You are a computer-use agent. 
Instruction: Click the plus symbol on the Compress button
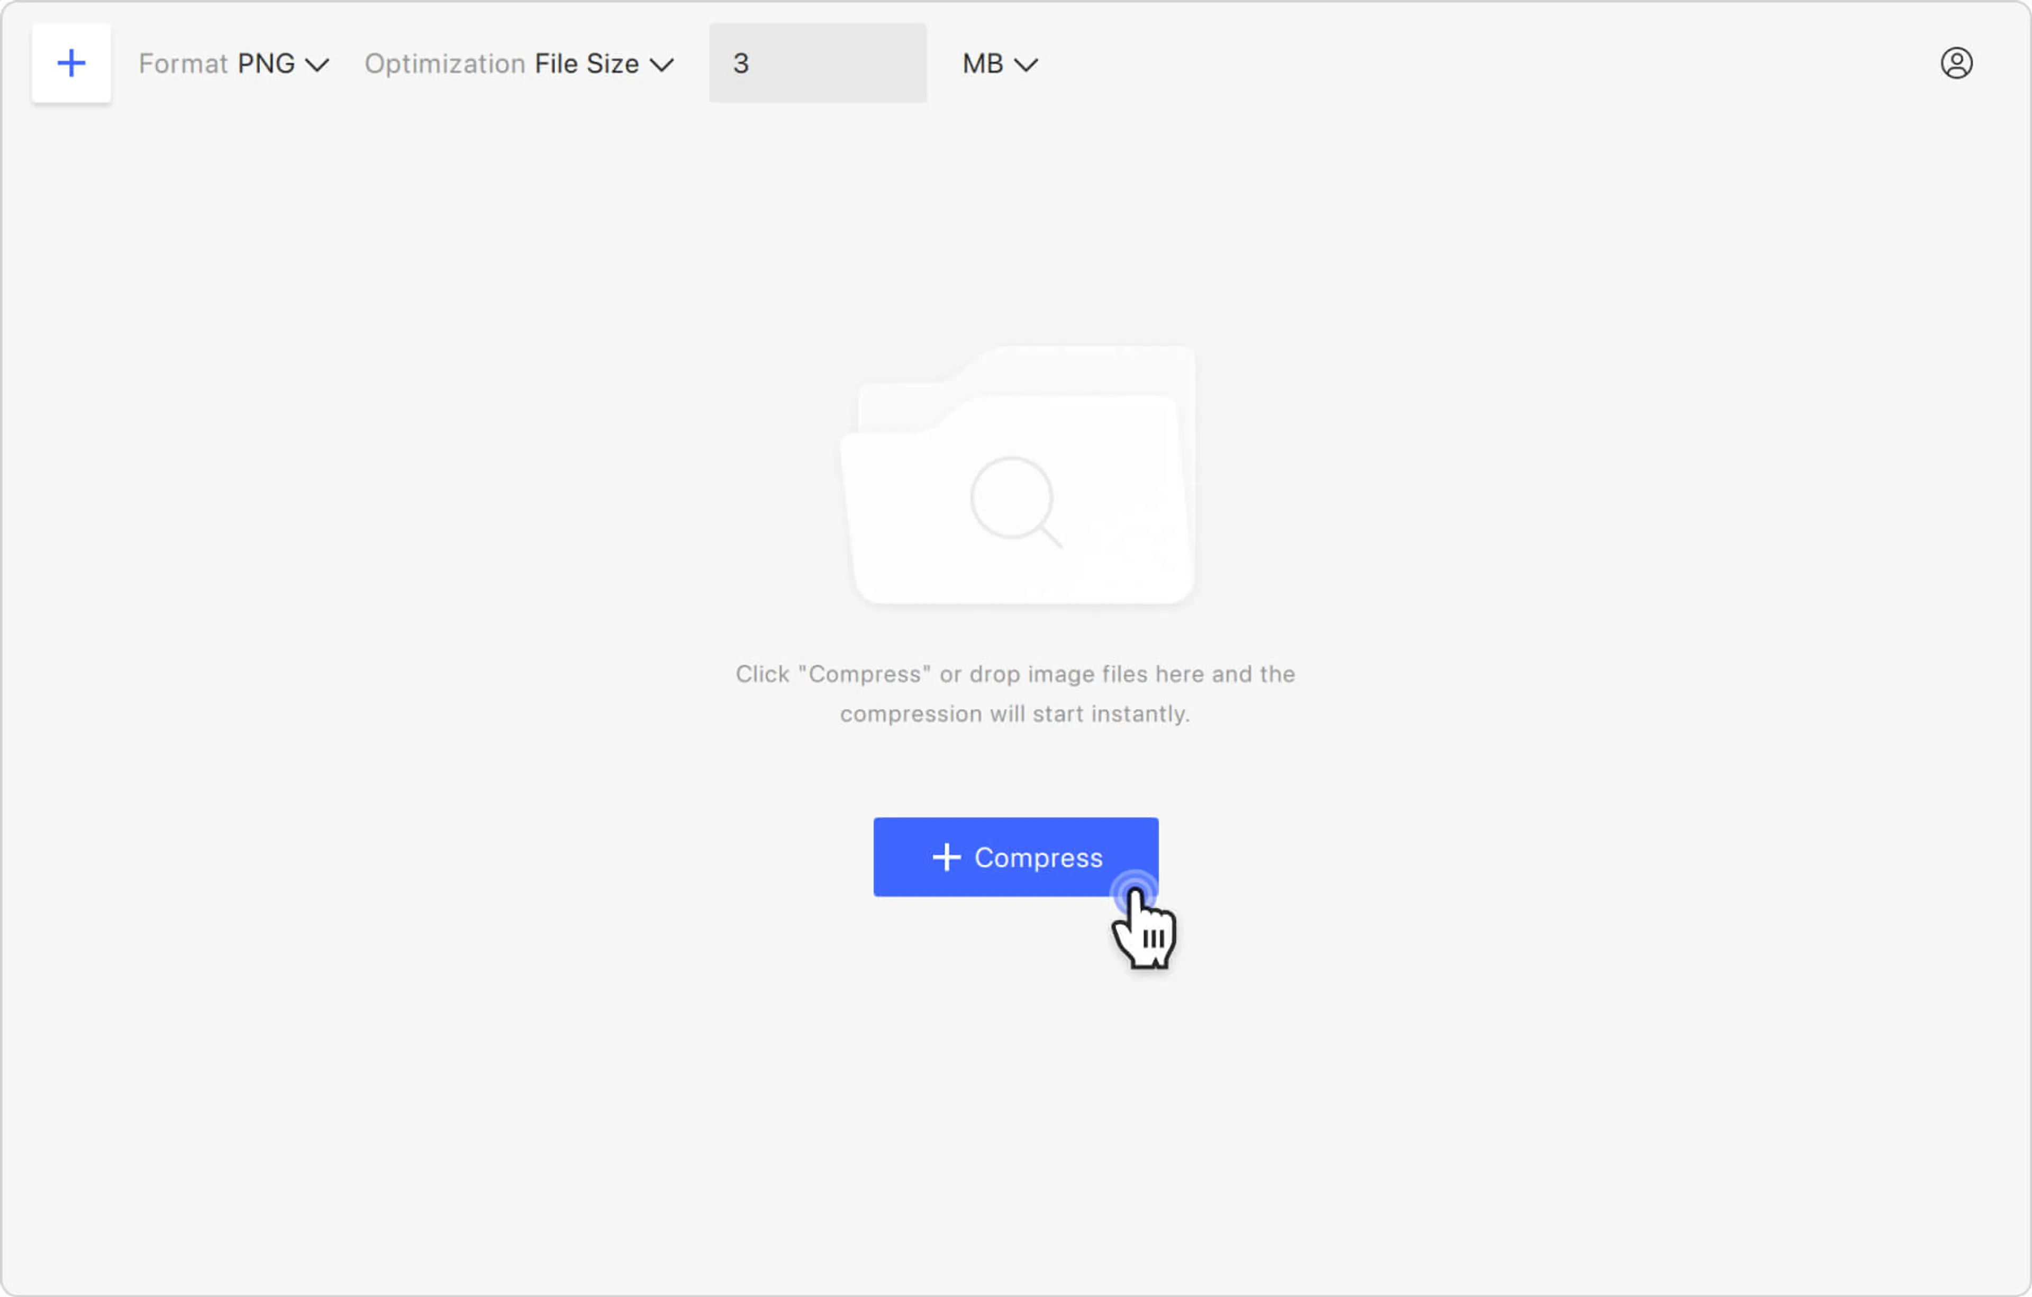point(946,857)
